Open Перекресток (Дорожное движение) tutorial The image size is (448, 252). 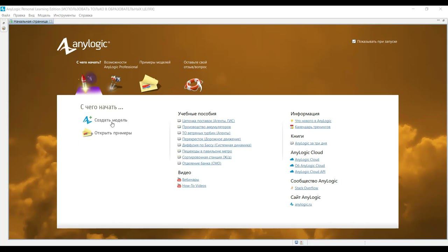coord(211,139)
